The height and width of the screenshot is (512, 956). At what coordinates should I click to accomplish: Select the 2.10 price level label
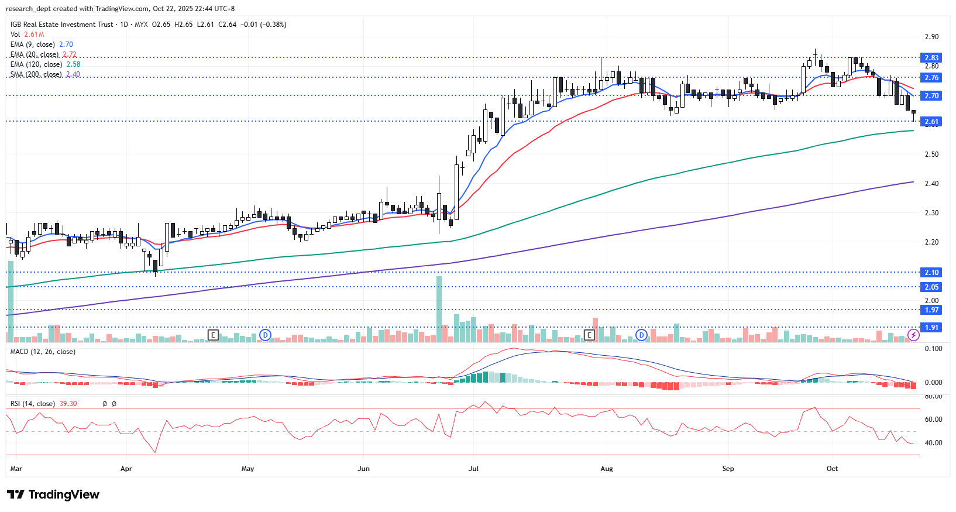tap(931, 273)
